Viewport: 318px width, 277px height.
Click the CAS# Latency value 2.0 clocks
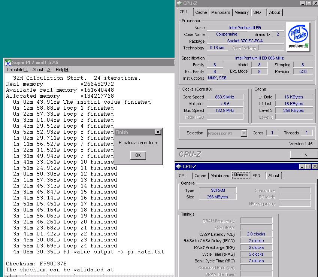(256, 234)
